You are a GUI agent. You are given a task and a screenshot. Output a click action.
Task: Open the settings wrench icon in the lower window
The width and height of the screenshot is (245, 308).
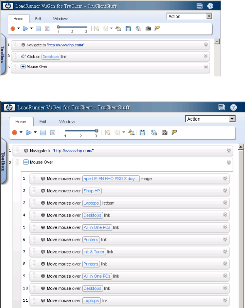pos(131,133)
